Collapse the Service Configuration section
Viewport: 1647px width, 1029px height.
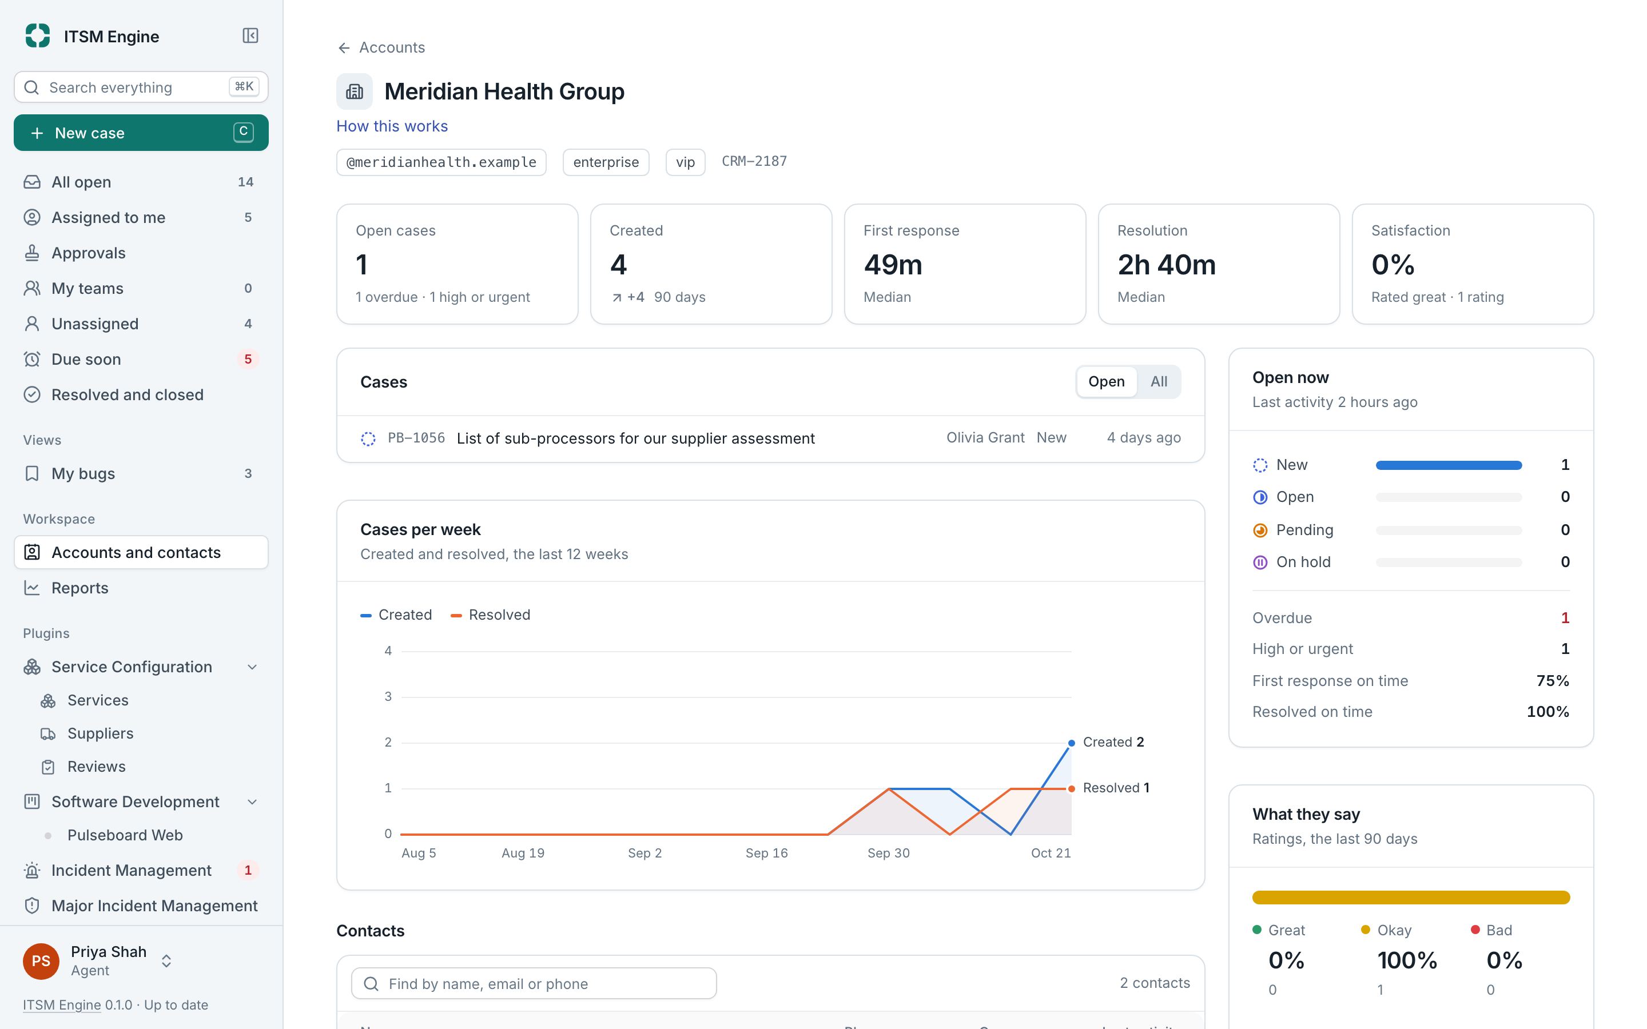253,667
